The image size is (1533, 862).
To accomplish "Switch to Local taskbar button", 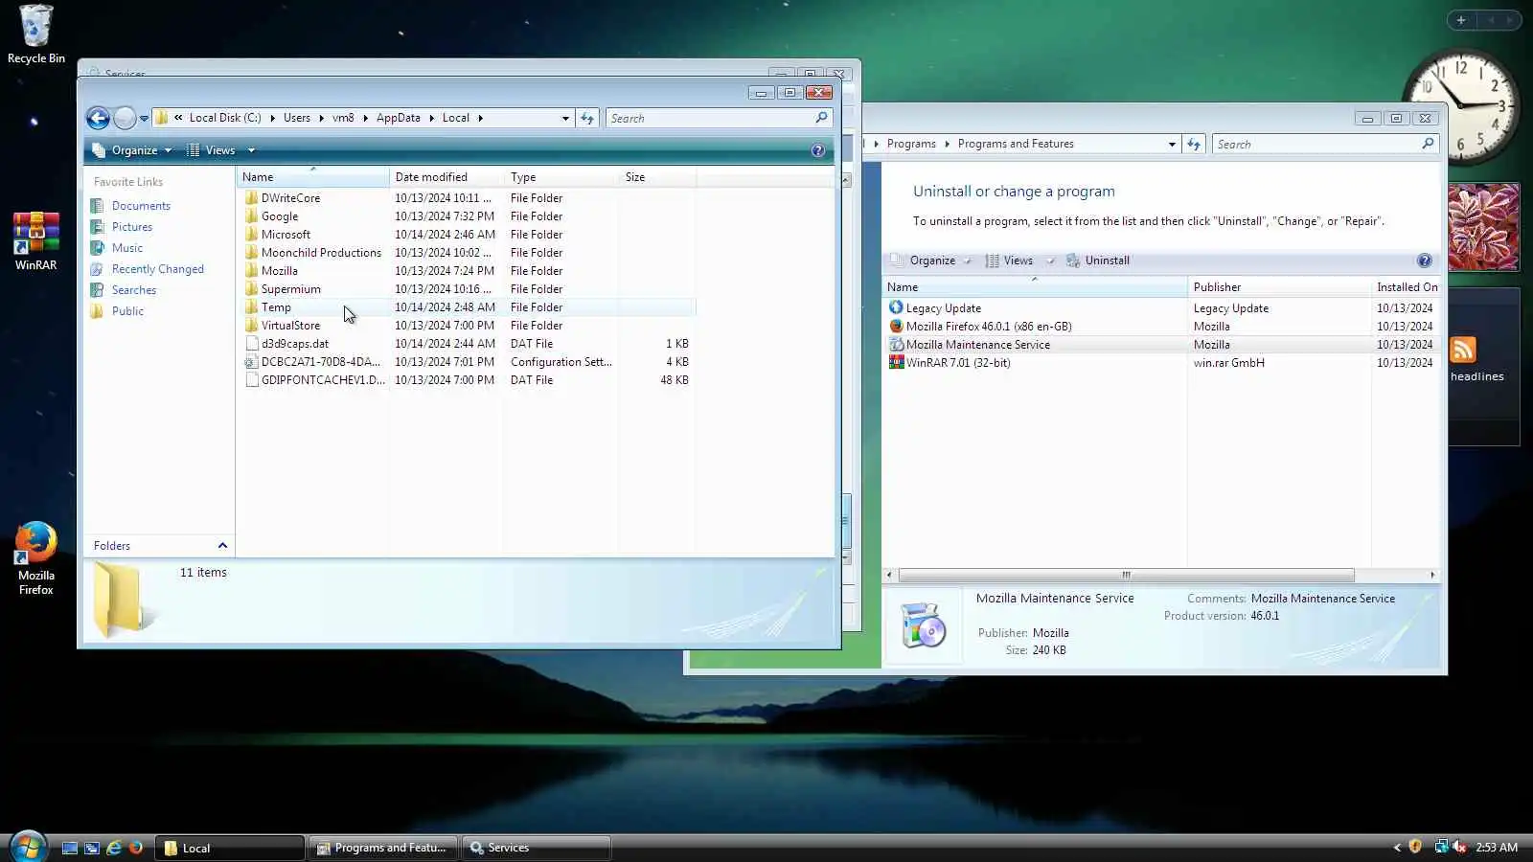I will pos(230,848).
